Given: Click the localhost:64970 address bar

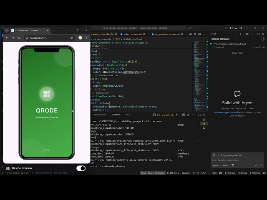Looking at the screenshot, I should [49, 38].
